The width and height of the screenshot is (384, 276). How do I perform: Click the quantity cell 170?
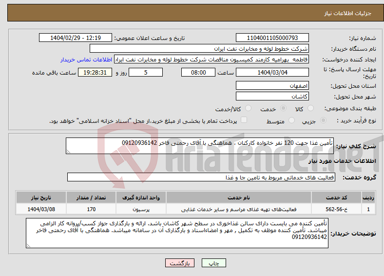click(91, 209)
